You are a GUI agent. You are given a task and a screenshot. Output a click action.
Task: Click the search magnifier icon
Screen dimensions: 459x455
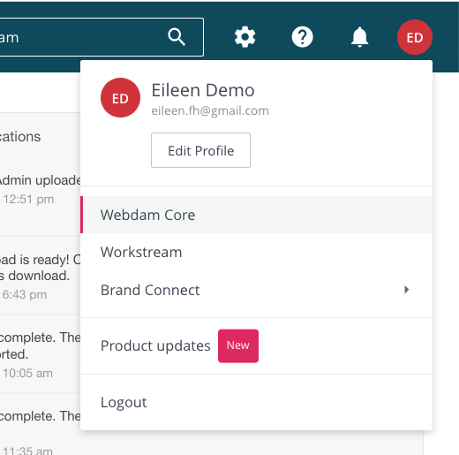[177, 37]
